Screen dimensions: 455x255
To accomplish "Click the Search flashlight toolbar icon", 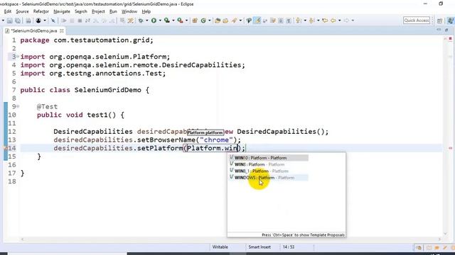I will pos(234,21).
